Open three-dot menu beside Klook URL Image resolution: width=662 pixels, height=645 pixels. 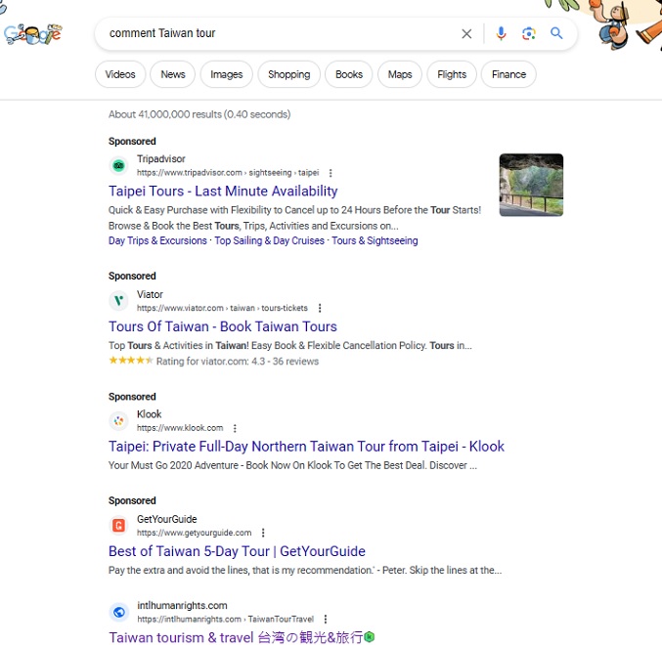pos(235,428)
